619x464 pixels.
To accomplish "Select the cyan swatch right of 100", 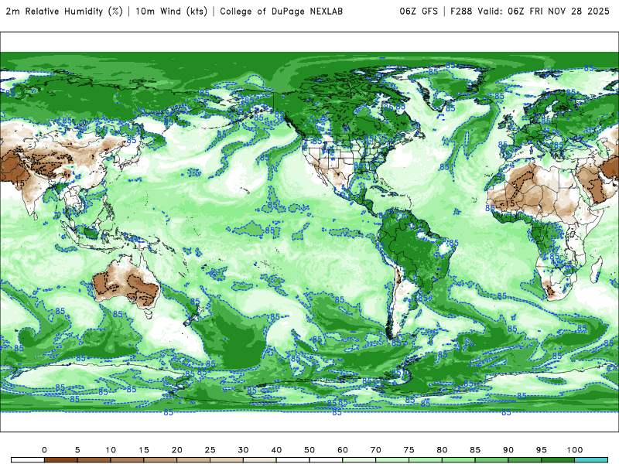I will click(x=591, y=460).
